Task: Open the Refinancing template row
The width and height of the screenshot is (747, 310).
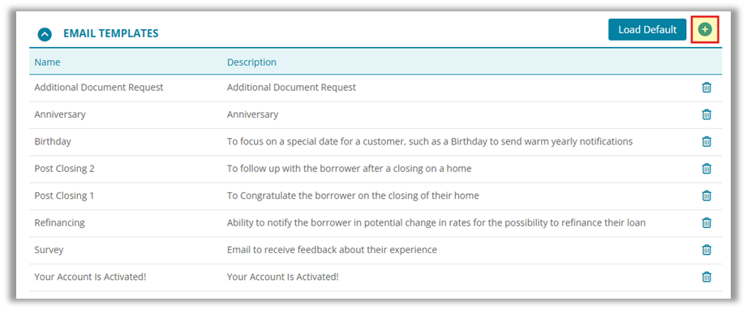Action: point(376,222)
